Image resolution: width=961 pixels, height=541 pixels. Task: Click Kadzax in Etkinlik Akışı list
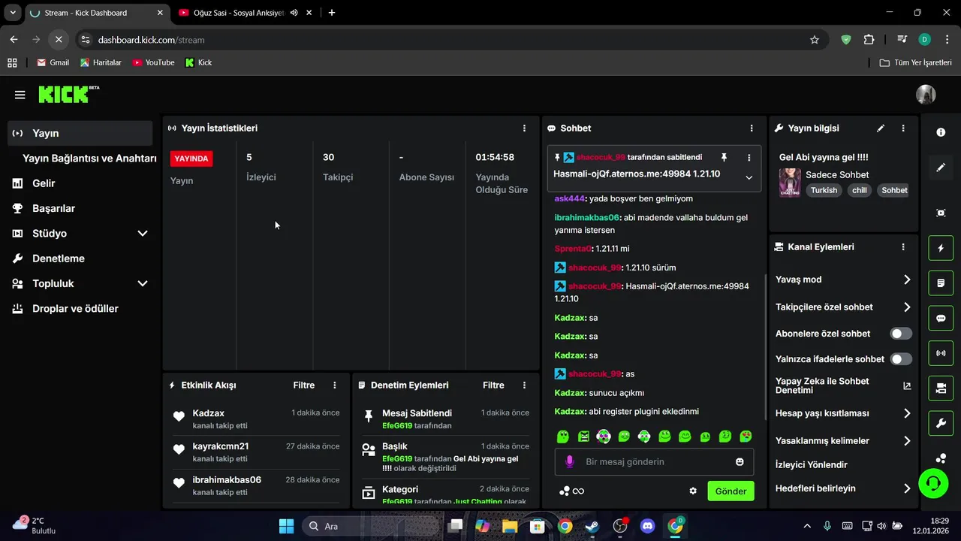[209, 413]
